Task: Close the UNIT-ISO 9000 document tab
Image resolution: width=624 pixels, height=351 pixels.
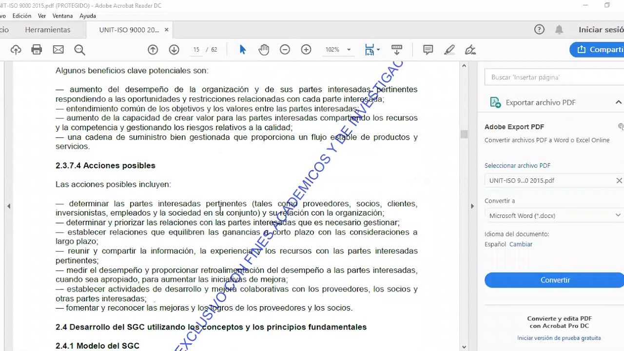Action: click(x=166, y=30)
